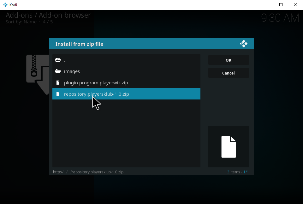This screenshot has width=303, height=204.
Task: Click the file icon beside plugin.program.playerwiz.zip
Action: (x=58, y=83)
